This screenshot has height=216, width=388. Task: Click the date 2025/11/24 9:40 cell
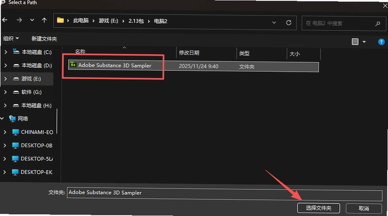198,66
